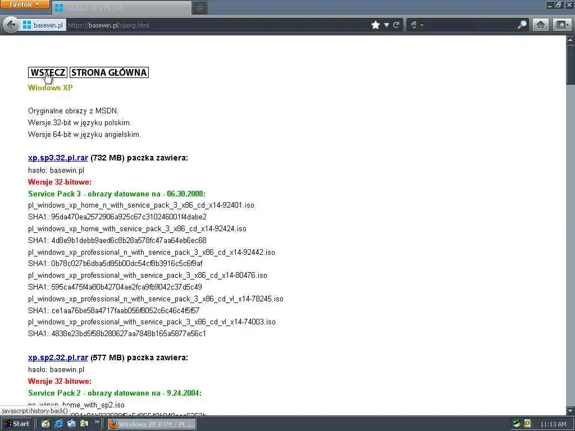Viewport: 575px width, 431px height.
Task: Click in the address bar URL field
Action: coord(218,25)
